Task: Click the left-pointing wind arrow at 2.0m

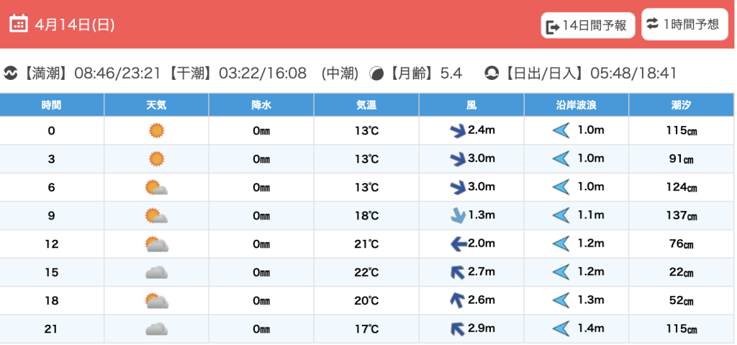Action: [x=457, y=244]
